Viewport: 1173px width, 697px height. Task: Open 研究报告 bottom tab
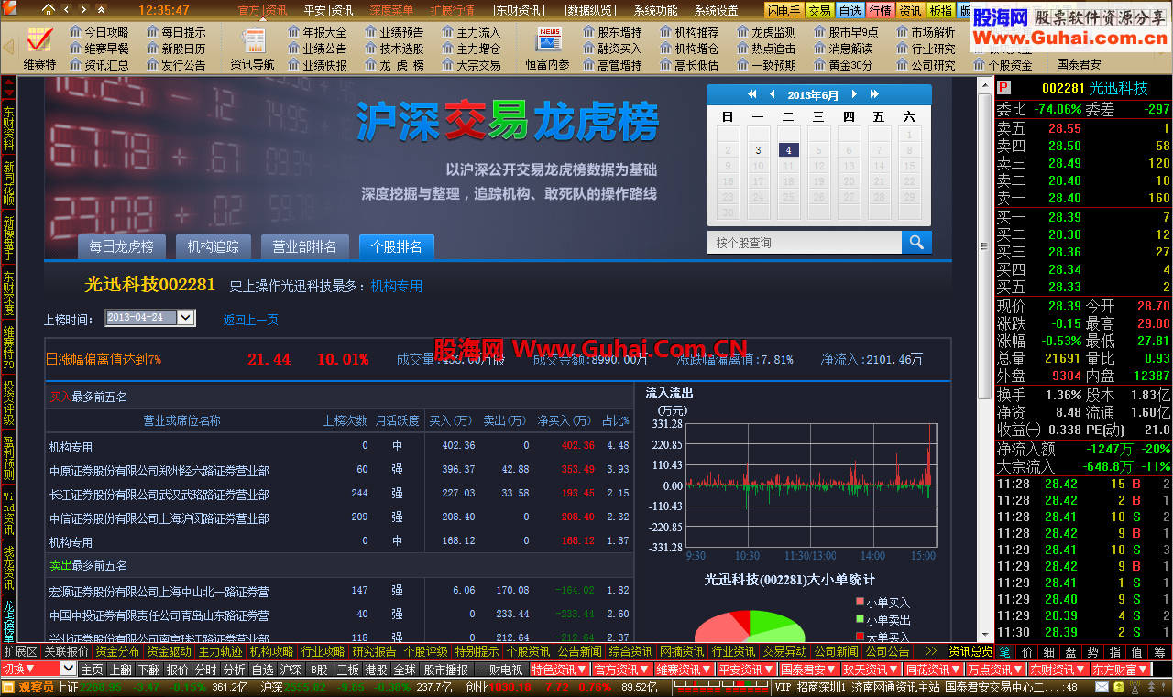(374, 651)
